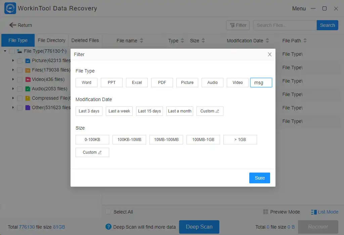The image size is (344, 235).
Task: Select the PDF file type filter
Action: coord(162,83)
